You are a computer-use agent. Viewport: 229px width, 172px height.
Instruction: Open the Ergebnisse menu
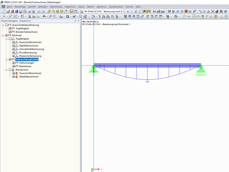pos(70,7)
